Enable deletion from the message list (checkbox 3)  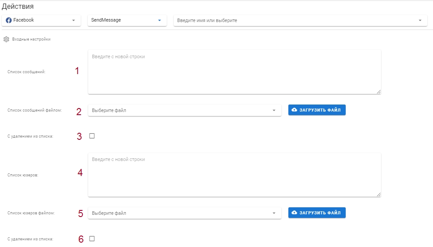[92, 136]
